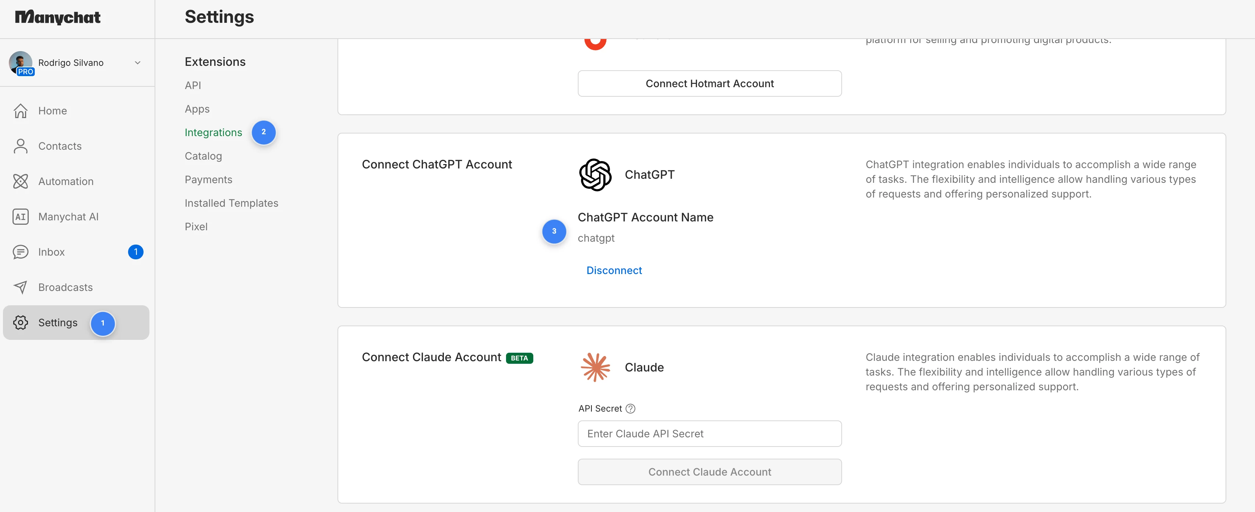Click the ChatGPT logo icon

[x=595, y=175]
